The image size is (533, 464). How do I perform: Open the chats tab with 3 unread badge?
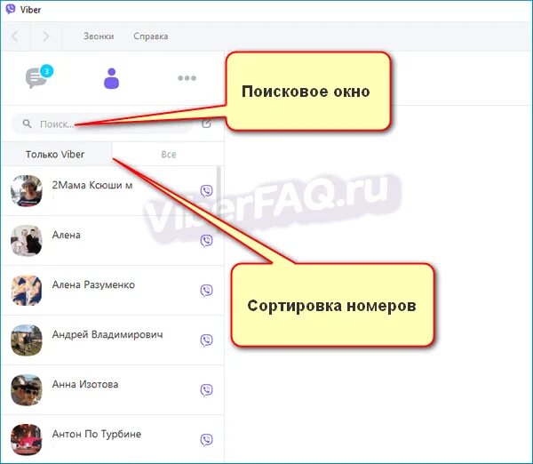pos(39,76)
